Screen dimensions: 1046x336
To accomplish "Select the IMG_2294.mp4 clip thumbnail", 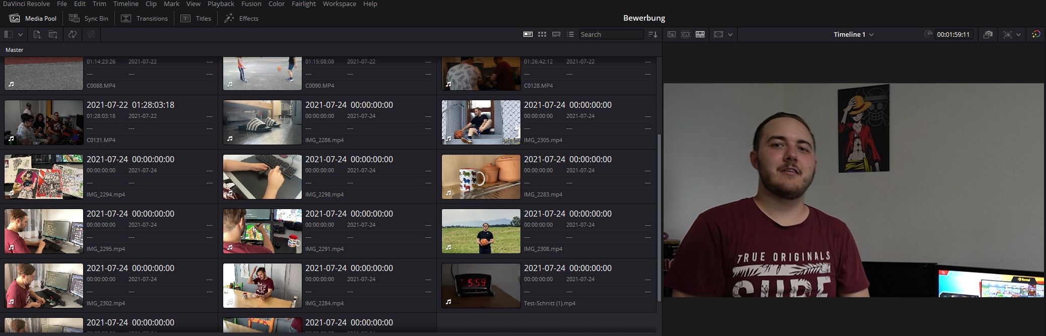I will coord(44,177).
